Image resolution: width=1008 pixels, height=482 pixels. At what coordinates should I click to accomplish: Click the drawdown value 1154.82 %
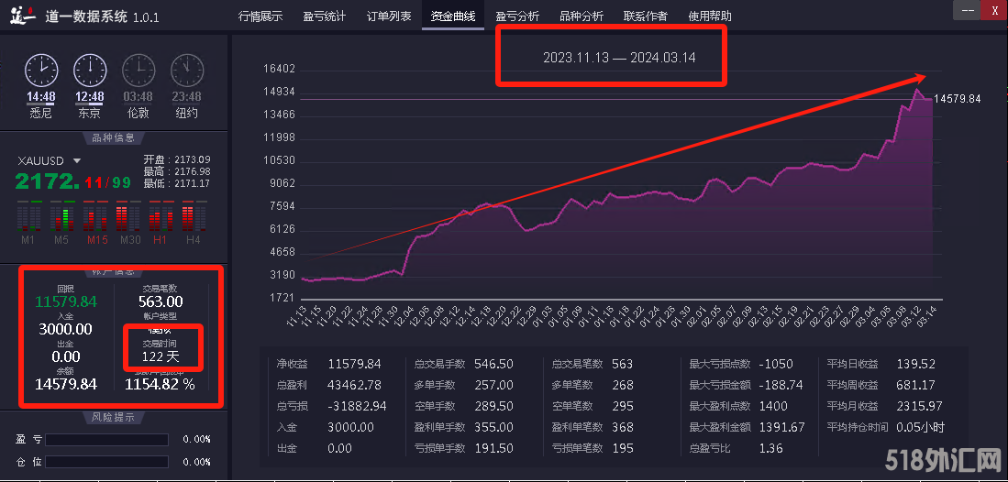click(160, 384)
